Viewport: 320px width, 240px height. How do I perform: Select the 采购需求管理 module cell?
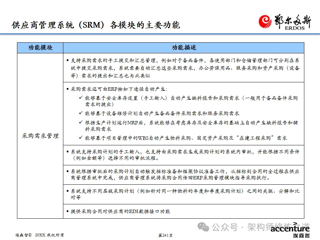(x=40, y=136)
